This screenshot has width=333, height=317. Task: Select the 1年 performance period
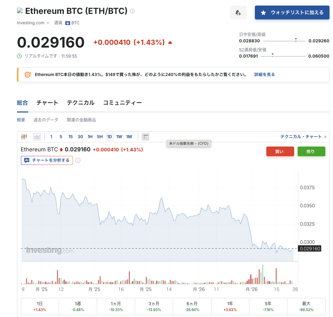(x=230, y=307)
